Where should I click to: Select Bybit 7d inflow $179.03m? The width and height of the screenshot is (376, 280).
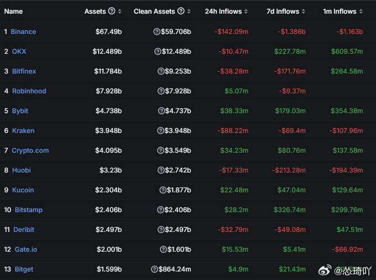click(290, 111)
